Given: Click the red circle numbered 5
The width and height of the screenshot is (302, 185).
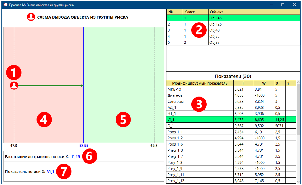Looking at the screenshot, I should coord(123,120).
